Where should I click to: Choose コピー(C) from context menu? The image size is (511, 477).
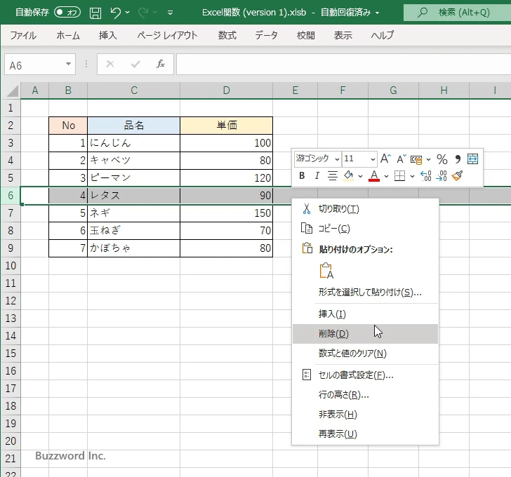(365, 229)
